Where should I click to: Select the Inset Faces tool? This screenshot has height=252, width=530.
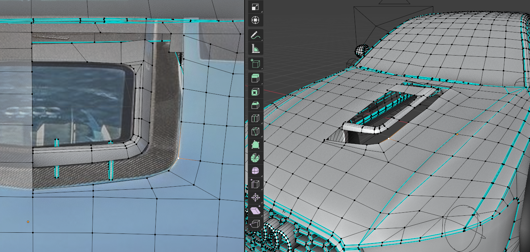(x=255, y=92)
